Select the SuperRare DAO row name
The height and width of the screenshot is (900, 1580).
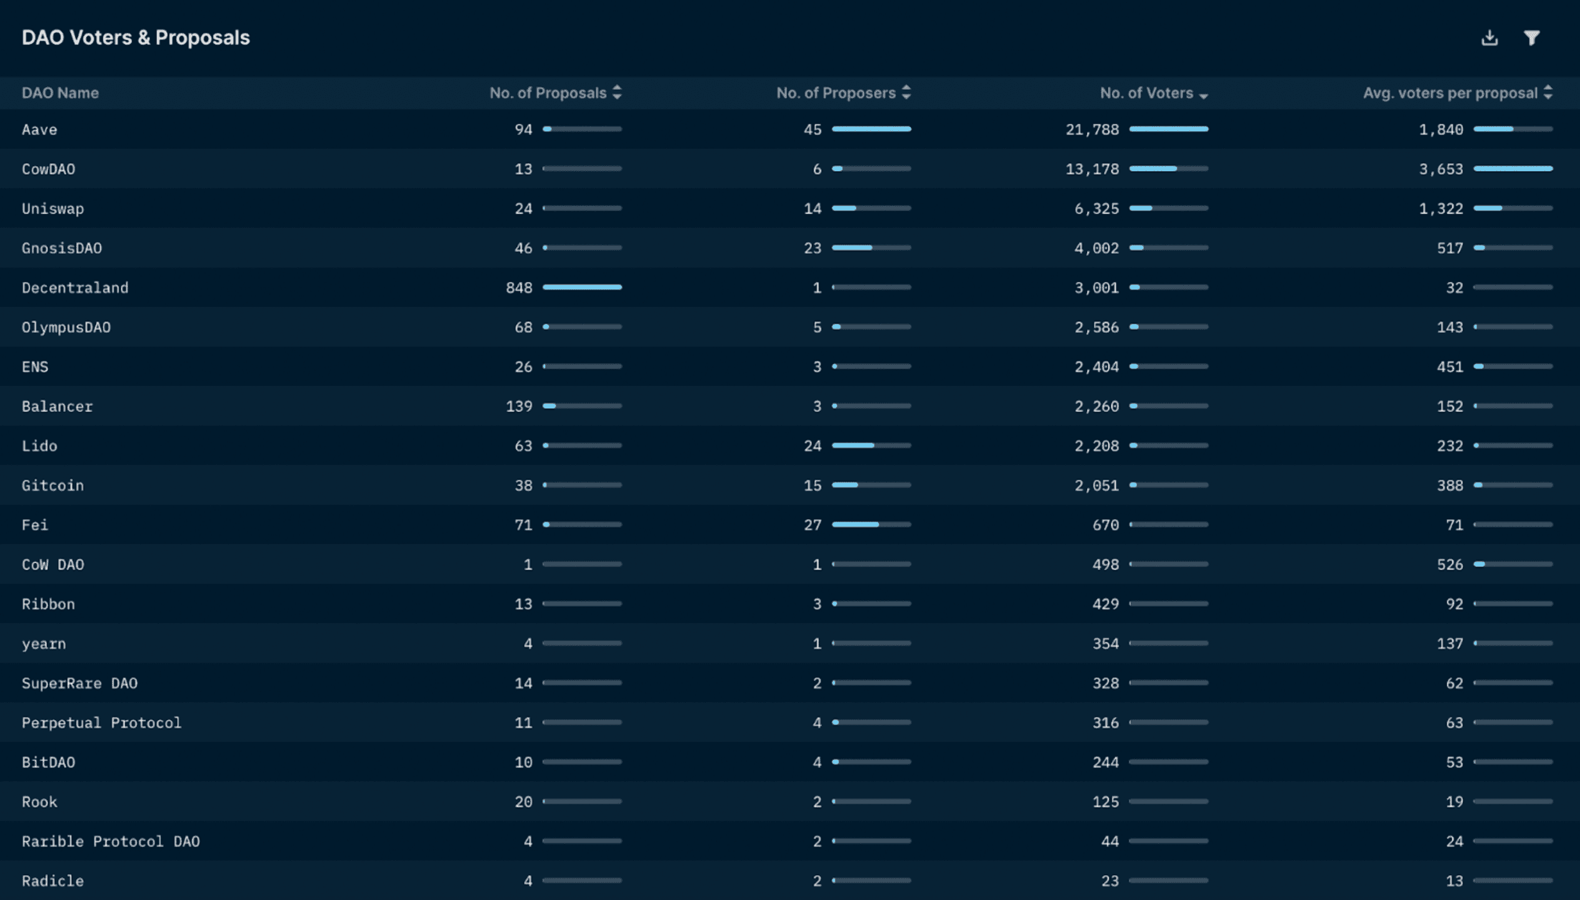[80, 683]
